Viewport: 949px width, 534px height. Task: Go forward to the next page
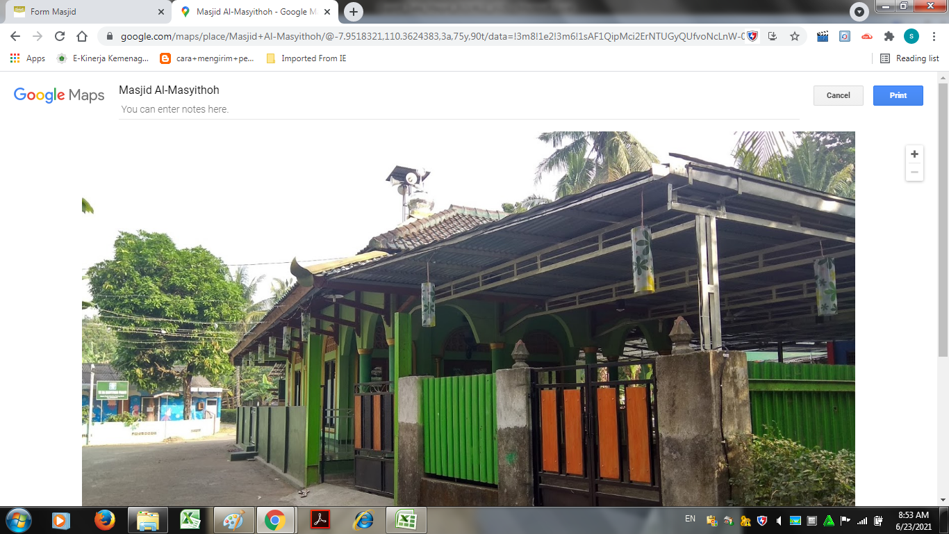coord(38,36)
